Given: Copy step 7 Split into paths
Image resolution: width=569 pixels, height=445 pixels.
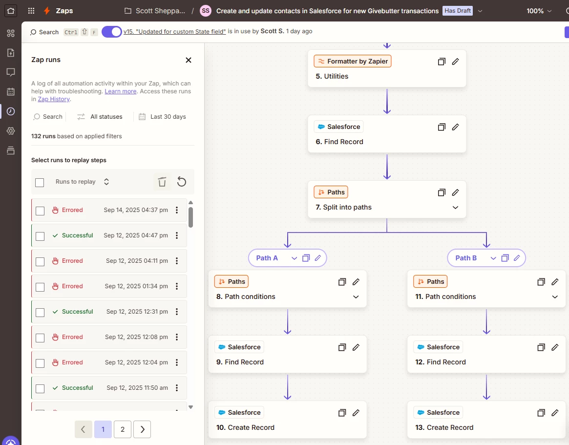Looking at the screenshot, I should click(442, 192).
